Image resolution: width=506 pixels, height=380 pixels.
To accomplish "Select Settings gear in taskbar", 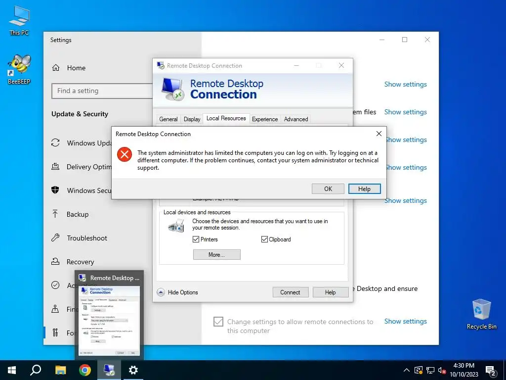I will 133,370.
